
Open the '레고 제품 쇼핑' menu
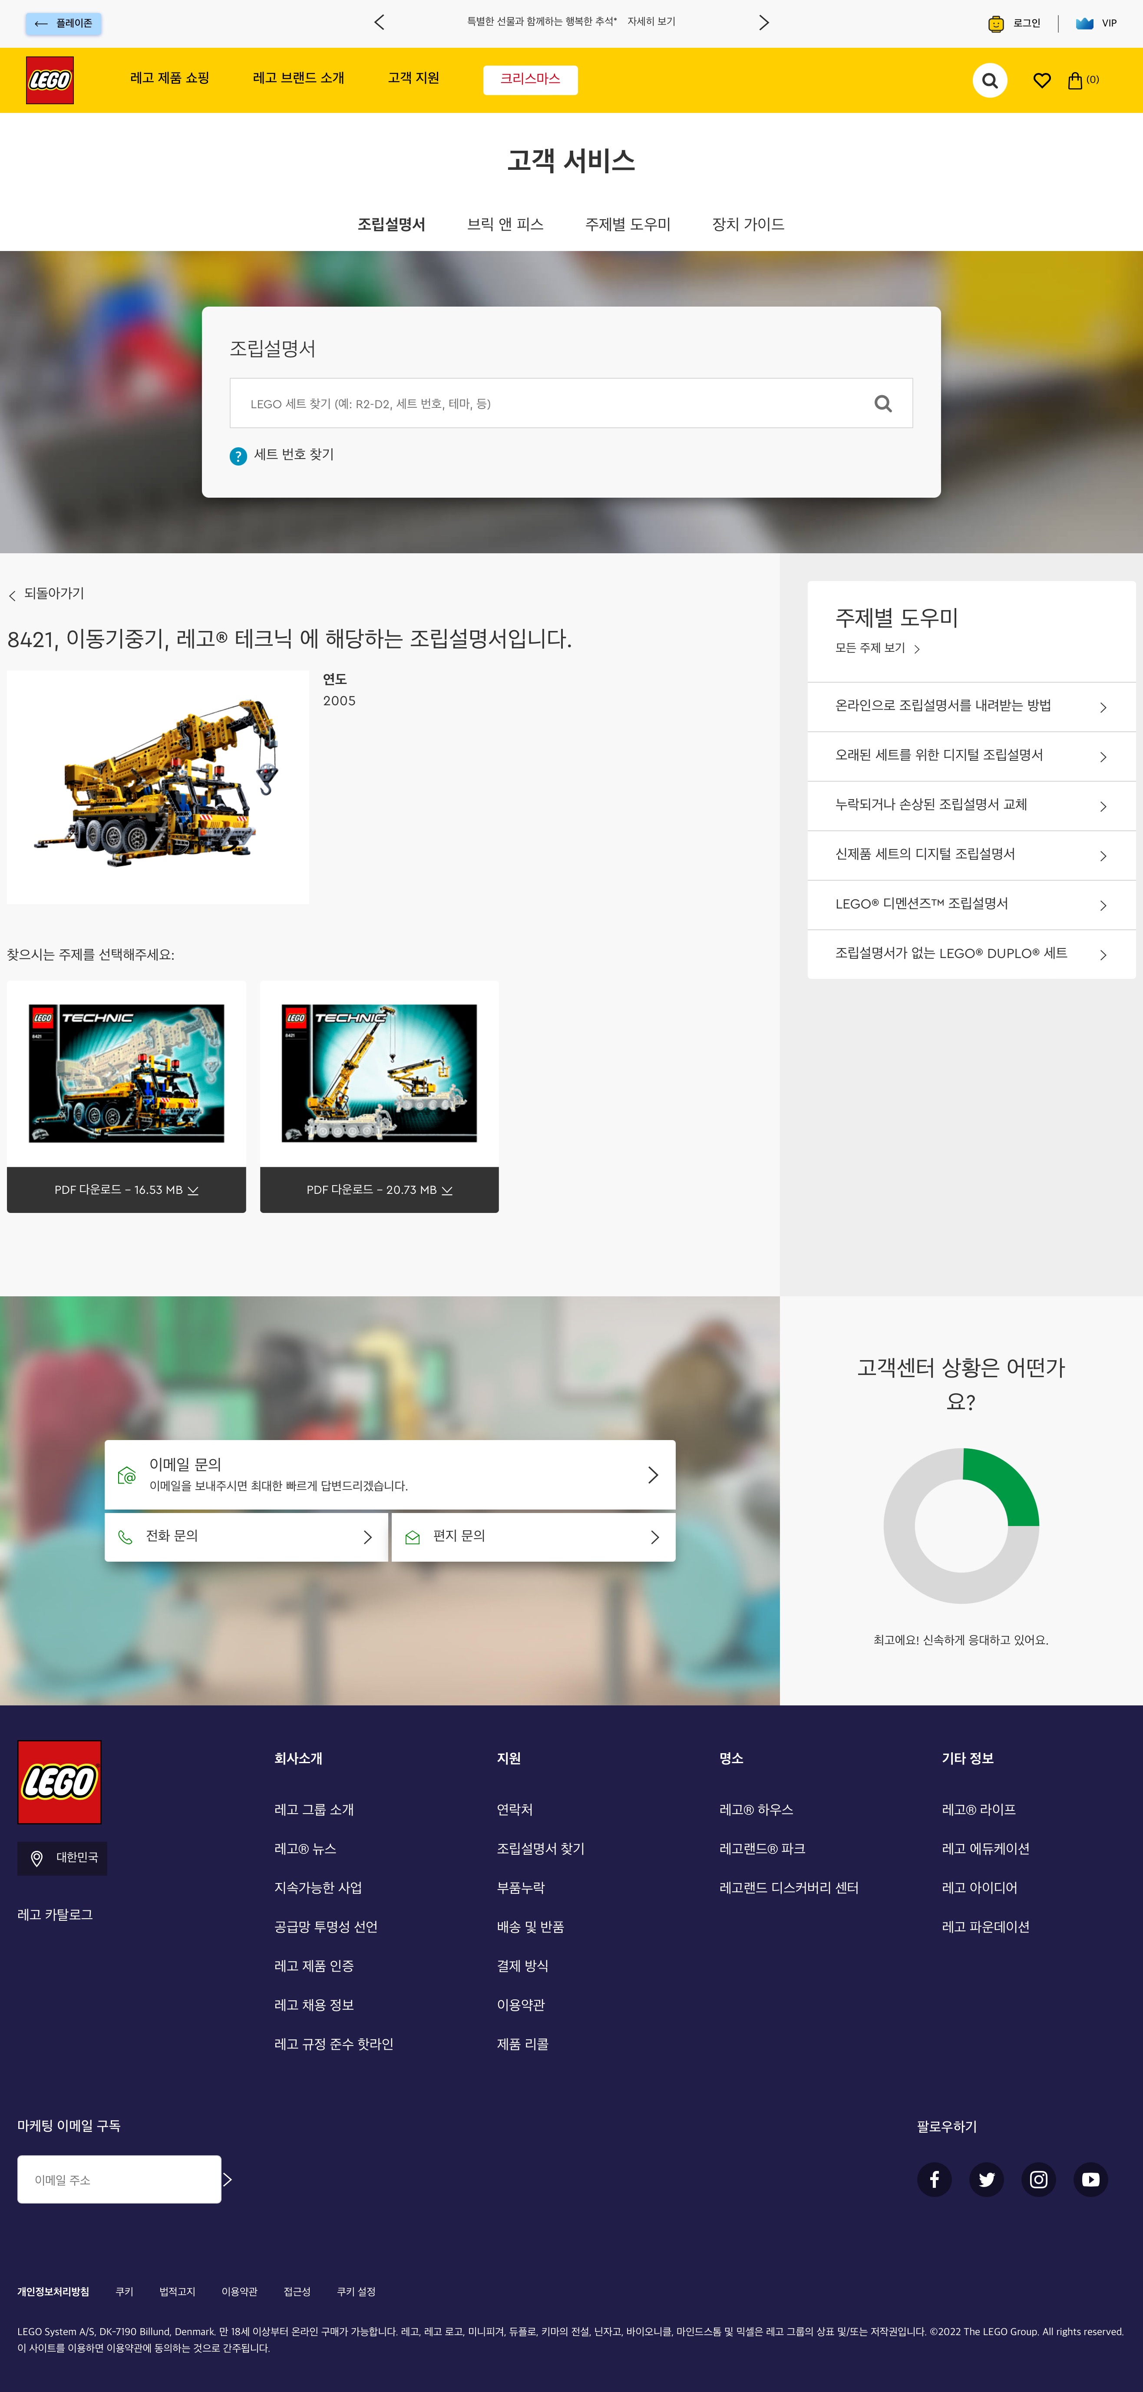(169, 78)
